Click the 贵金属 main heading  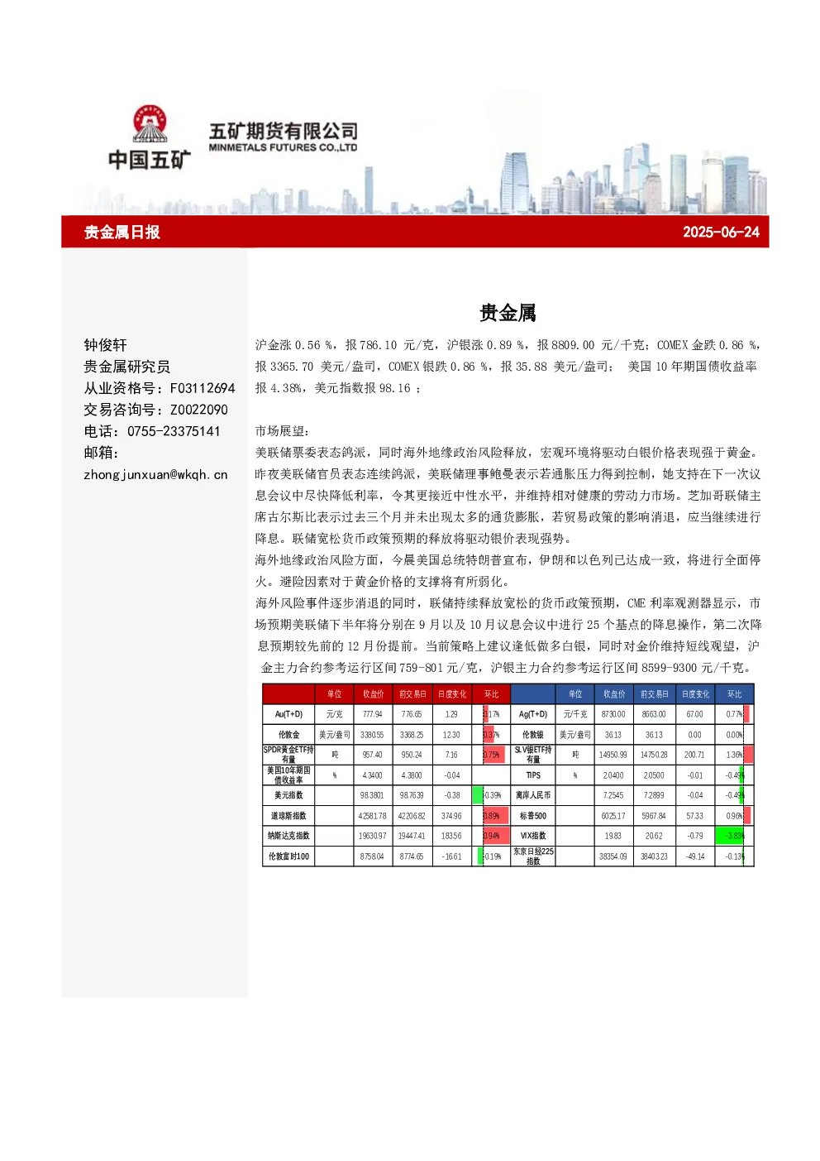coord(508,313)
